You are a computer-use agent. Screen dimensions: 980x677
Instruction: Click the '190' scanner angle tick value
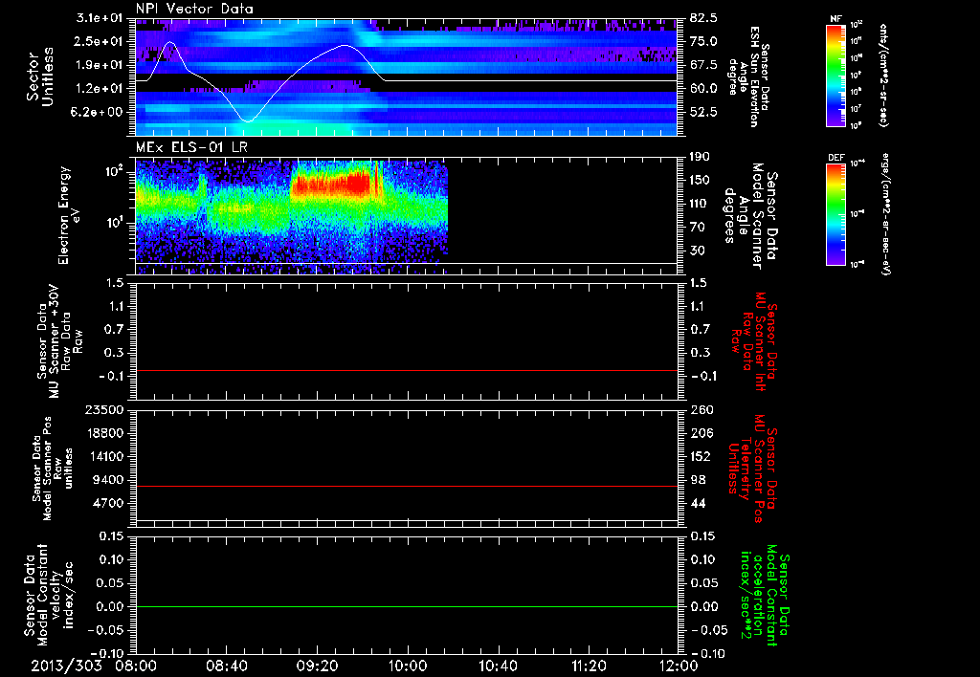click(701, 157)
